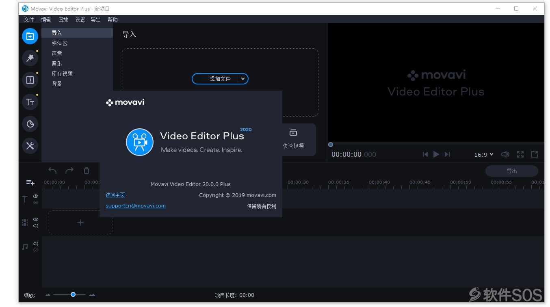Mute the audio track speaker
The height and width of the screenshot is (307, 550).
click(x=36, y=244)
